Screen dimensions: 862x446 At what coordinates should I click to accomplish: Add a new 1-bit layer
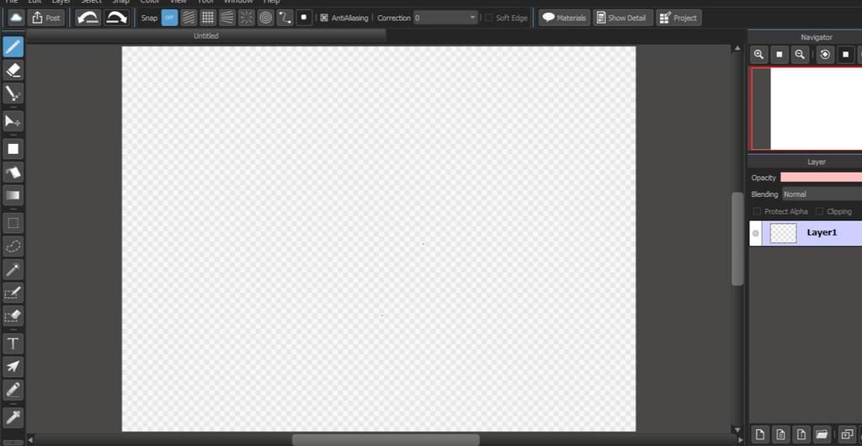click(x=801, y=435)
